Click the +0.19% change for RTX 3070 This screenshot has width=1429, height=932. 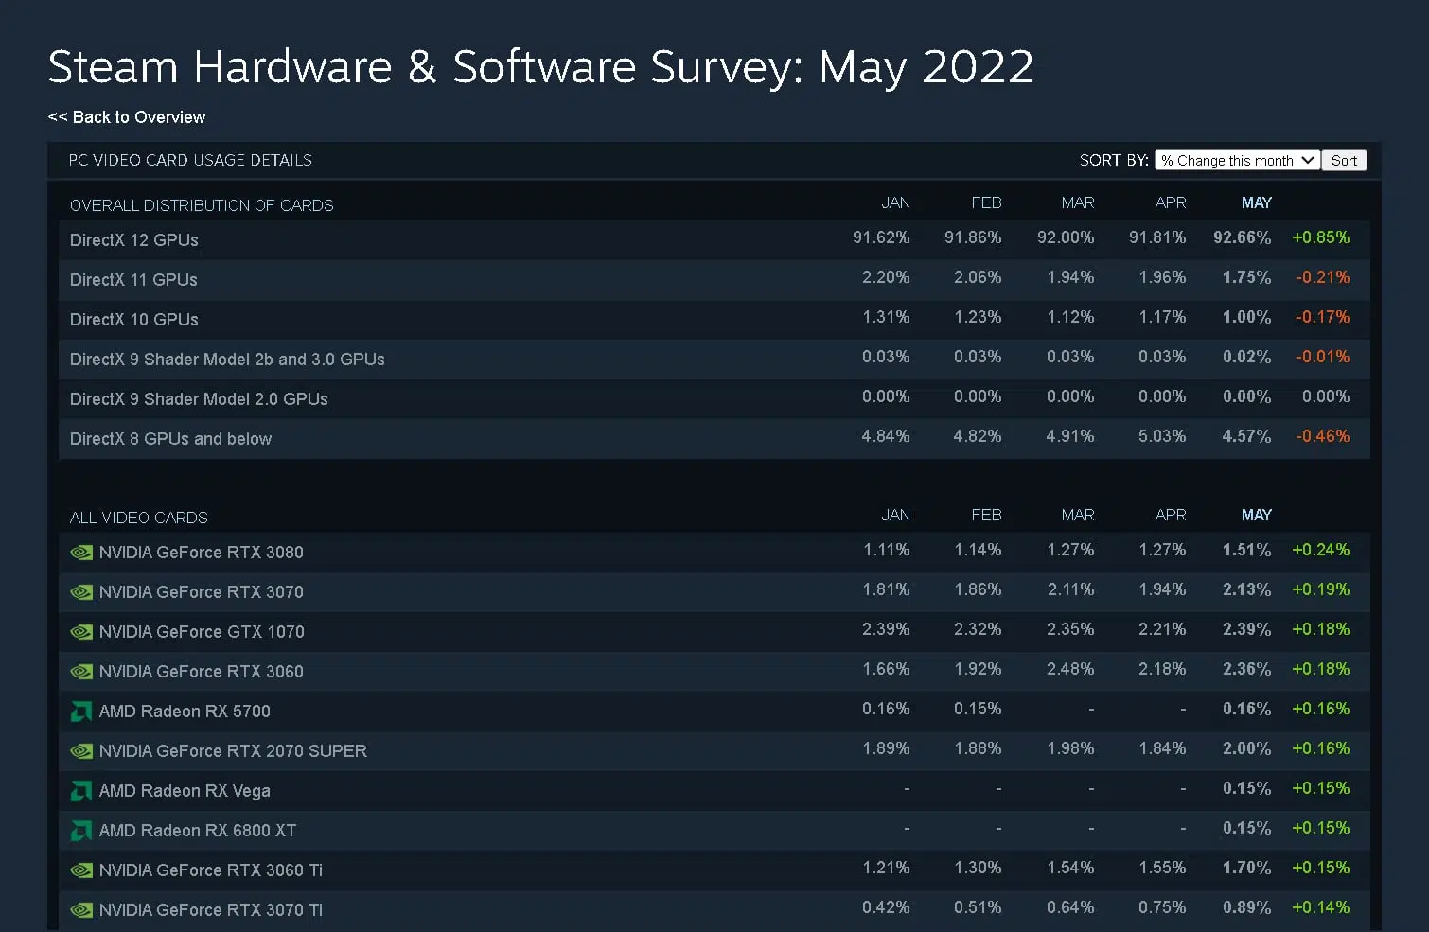1321,589
